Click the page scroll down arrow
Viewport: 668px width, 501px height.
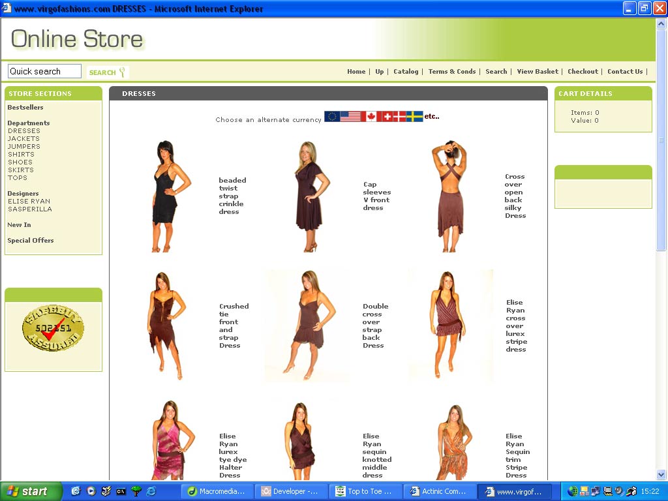tap(661, 475)
